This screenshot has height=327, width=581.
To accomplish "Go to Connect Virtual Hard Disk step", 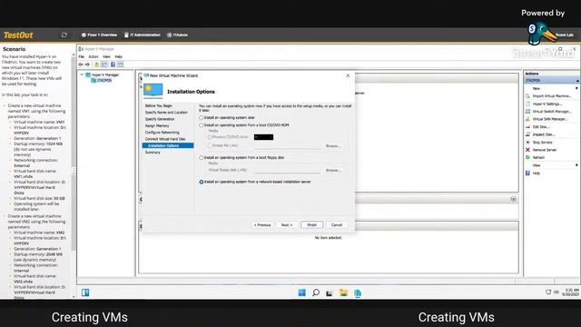I will pos(165,139).
